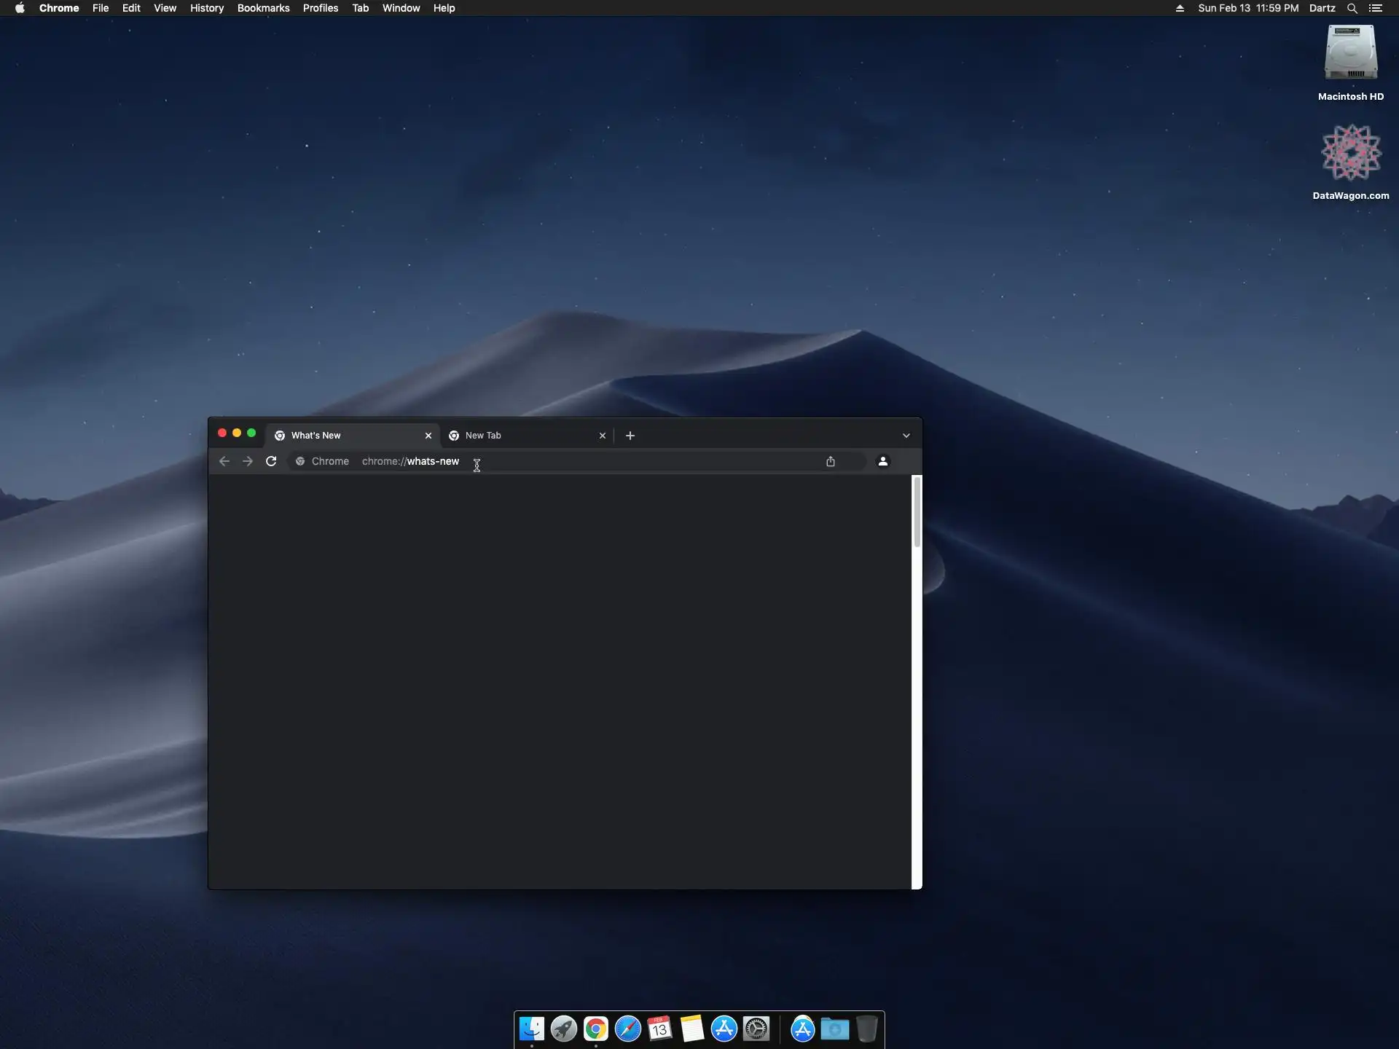1399x1049 pixels.
Task: Click the chrome://whats-new address field
Action: pyautogui.click(x=583, y=461)
